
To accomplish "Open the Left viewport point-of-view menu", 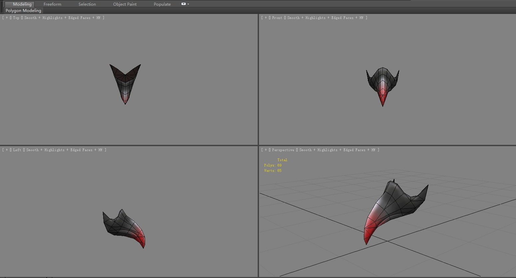I will [17, 150].
